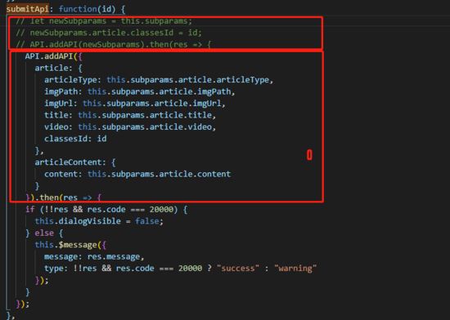Click the '} else {' line
The width and height of the screenshot is (450, 320).
[x=44, y=233]
